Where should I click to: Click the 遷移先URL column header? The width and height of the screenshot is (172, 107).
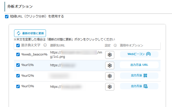click(x=58, y=45)
